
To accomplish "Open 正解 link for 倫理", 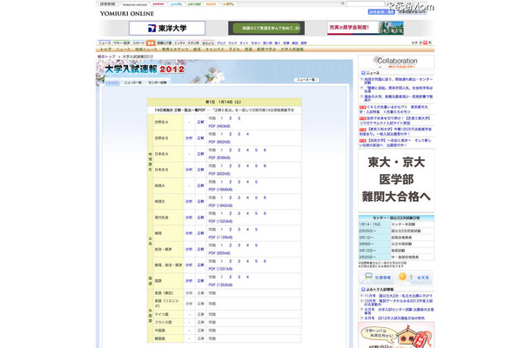I will (200, 233).
